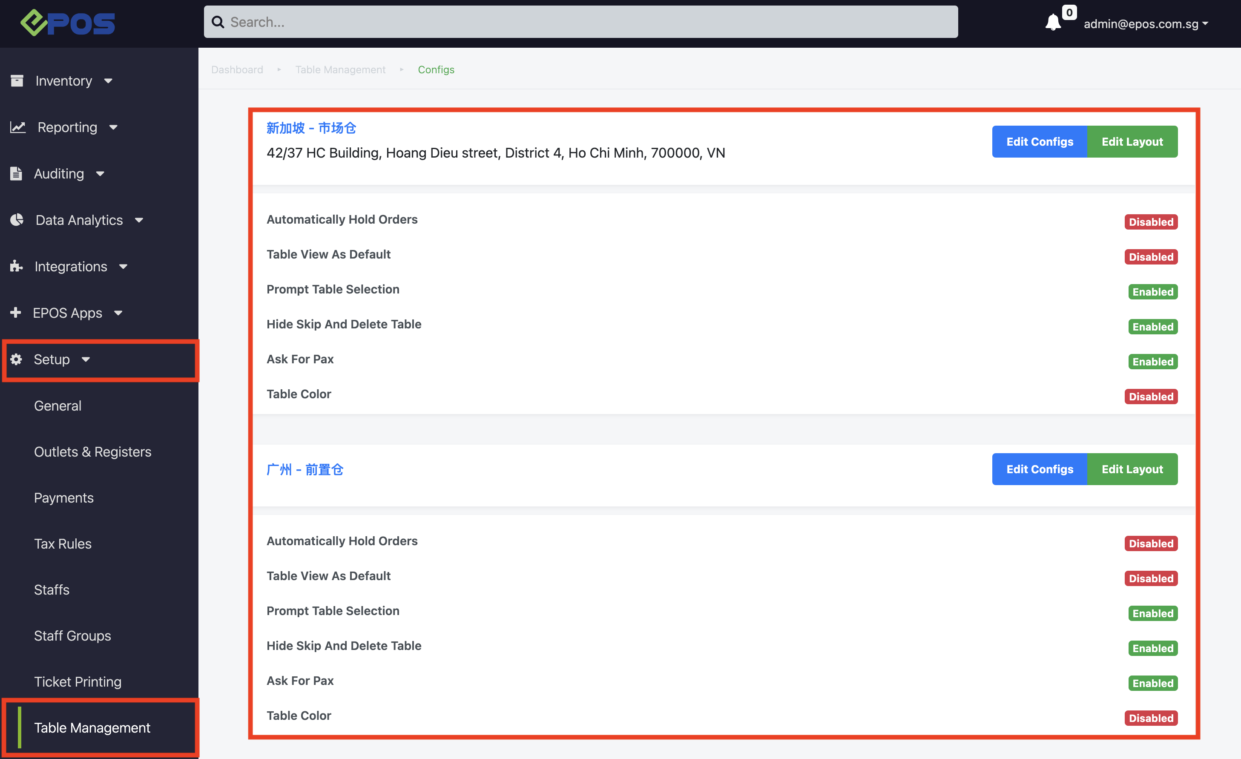Open Tax Rules settings
Screen dimensions: 1241x759
[x=63, y=543]
